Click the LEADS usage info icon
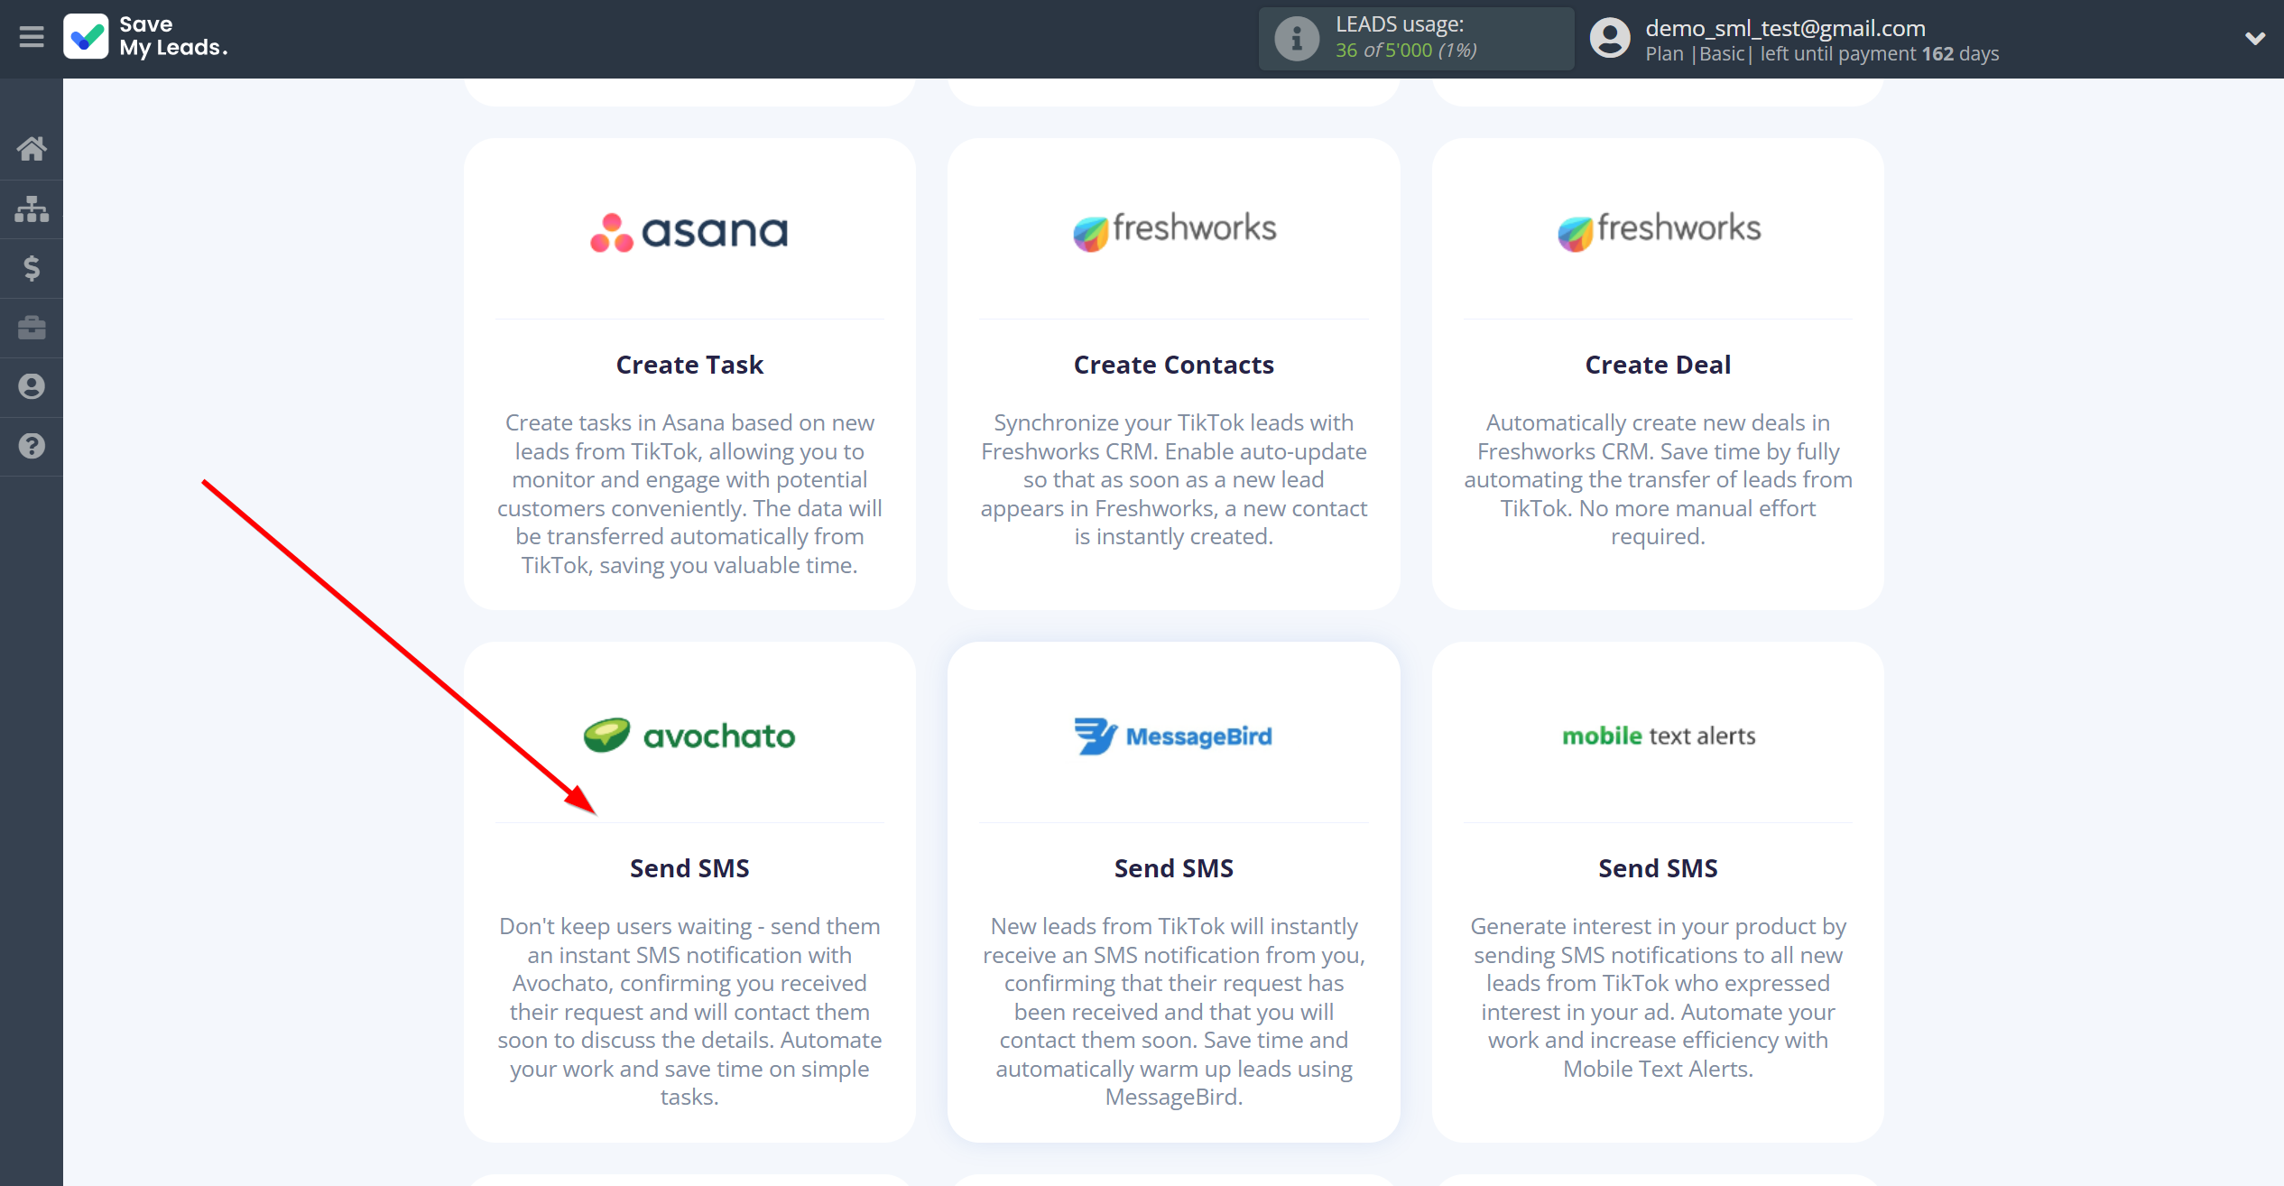This screenshot has height=1186, width=2284. [x=1297, y=39]
